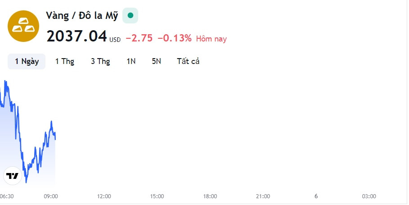Image resolution: width=409 pixels, height=205 pixels.
Task: Show the 1N yearly range
Action: pyautogui.click(x=131, y=61)
